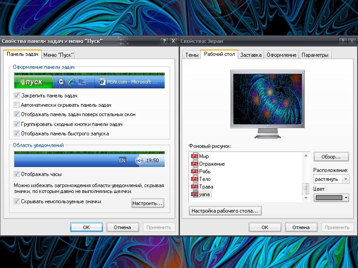
Task: Toggle Отображать панель задач поверх остальных окон
Action: (17, 114)
